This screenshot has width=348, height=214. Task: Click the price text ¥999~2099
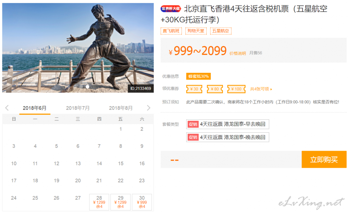point(197,51)
